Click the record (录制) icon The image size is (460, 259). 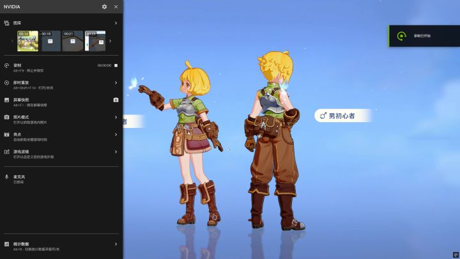pos(7,65)
